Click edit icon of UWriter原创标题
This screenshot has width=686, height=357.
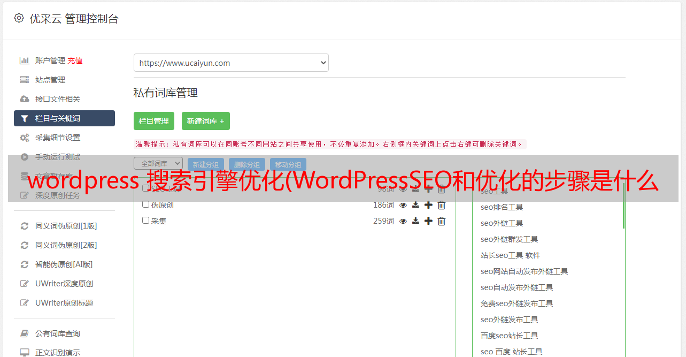click(24, 303)
